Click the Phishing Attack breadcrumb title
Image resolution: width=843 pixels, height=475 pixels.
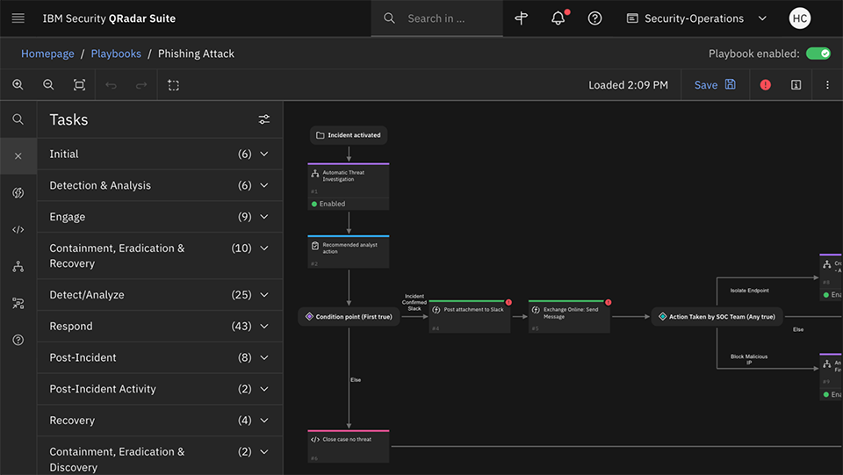196,54
